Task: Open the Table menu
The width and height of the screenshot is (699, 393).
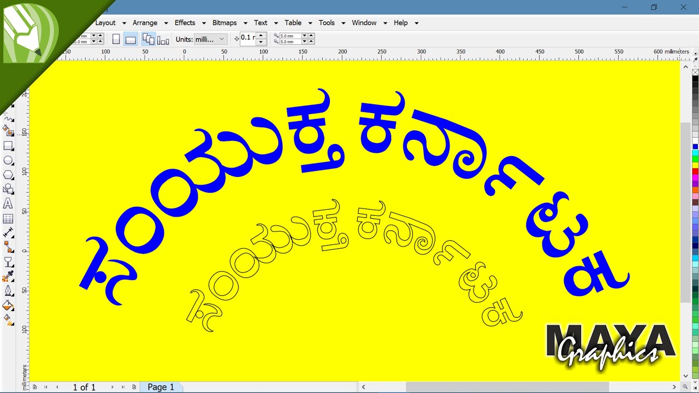Action: click(x=293, y=23)
